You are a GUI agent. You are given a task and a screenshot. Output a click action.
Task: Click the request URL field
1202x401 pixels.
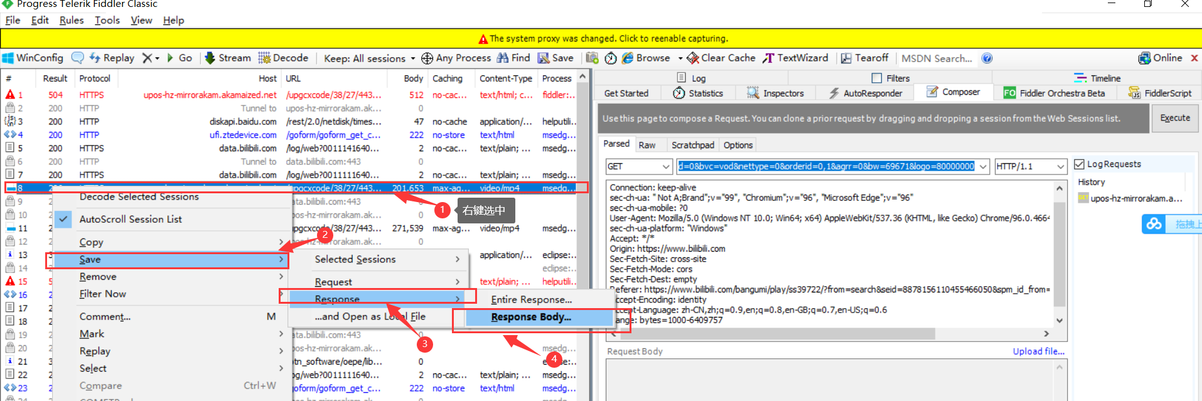pos(826,166)
